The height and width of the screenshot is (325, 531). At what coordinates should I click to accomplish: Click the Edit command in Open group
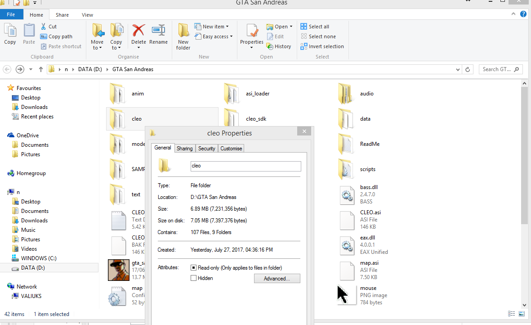[x=275, y=36]
